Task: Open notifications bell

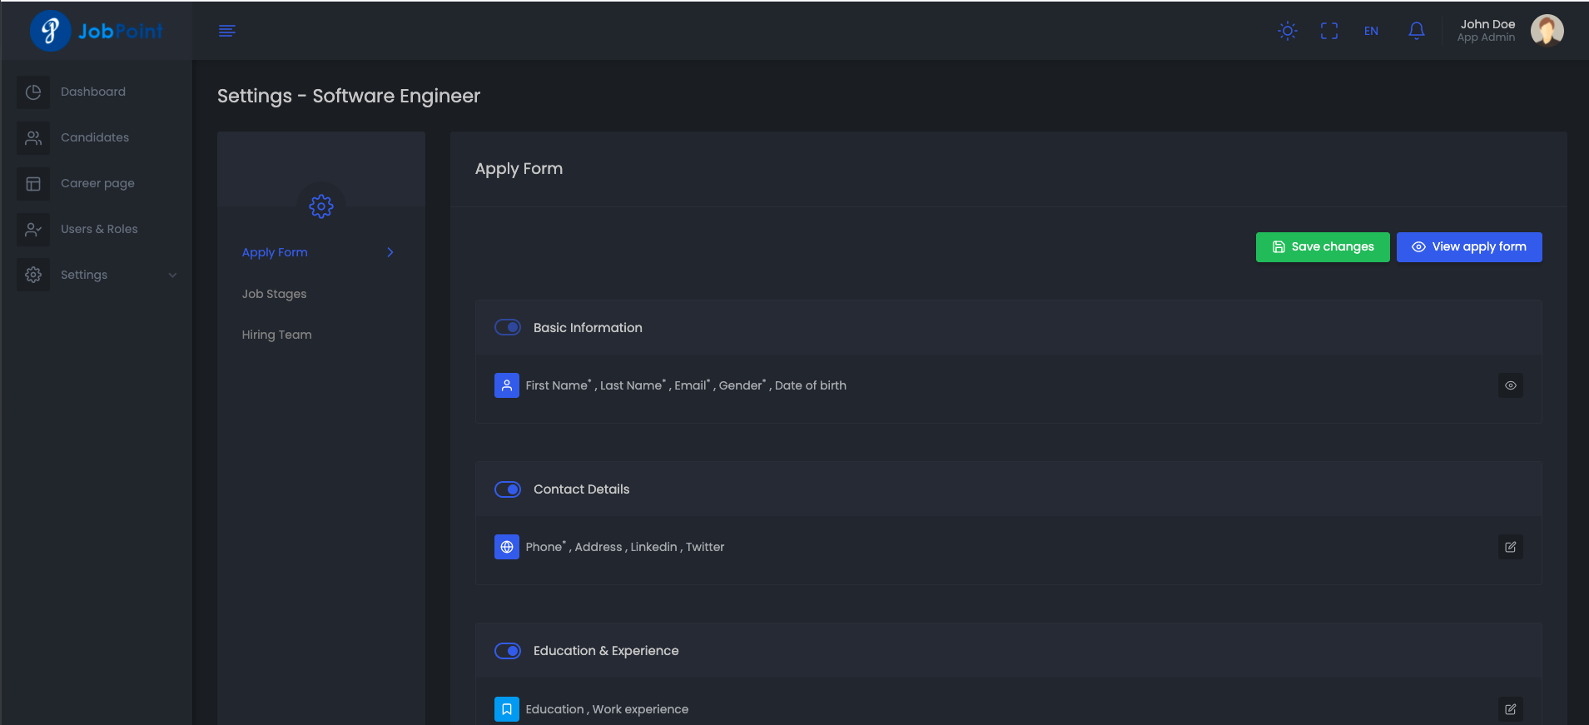Action: click(1416, 31)
